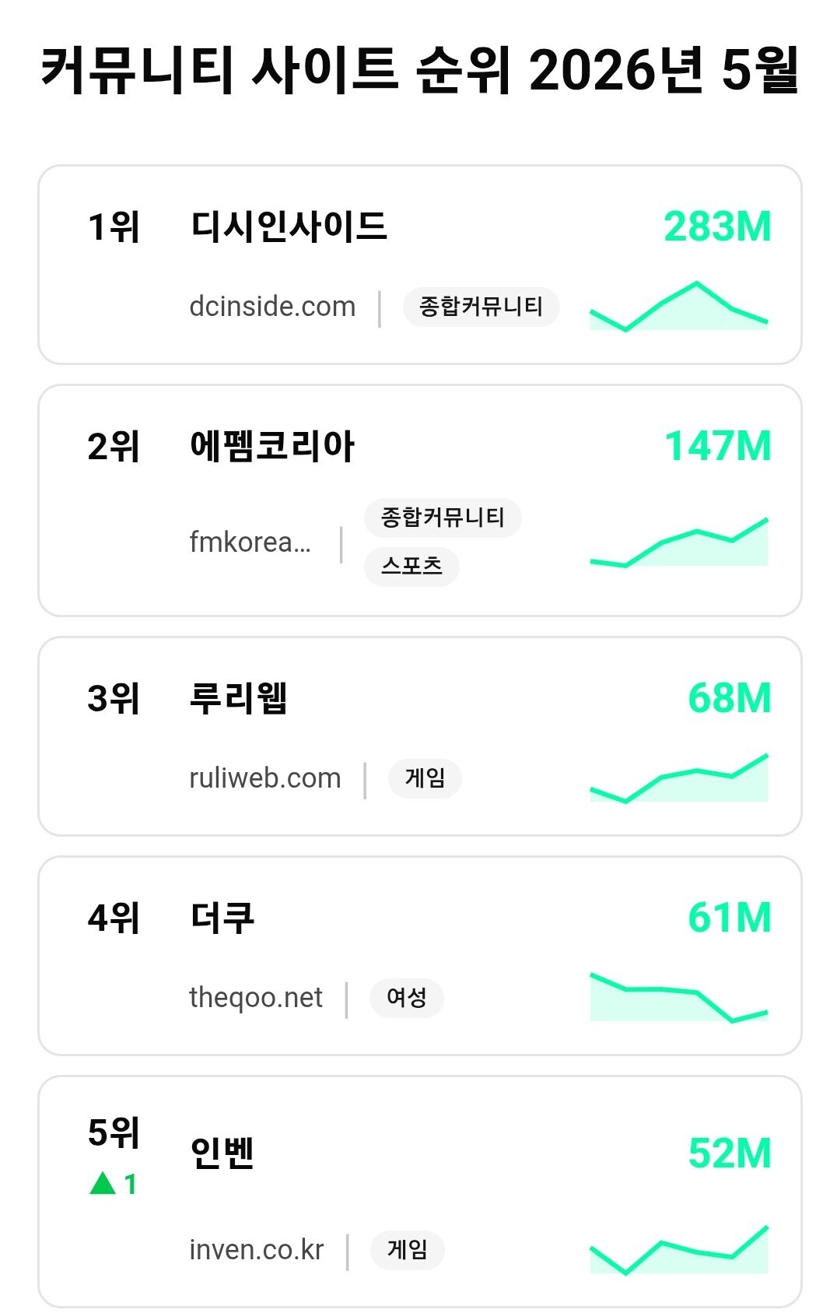Viewport: 837px width, 1313px height.
Task: Open the dcinside.com link
Action: click(x=272, y=307)
